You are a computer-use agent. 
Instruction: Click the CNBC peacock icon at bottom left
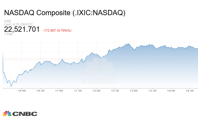click(7, 114)
